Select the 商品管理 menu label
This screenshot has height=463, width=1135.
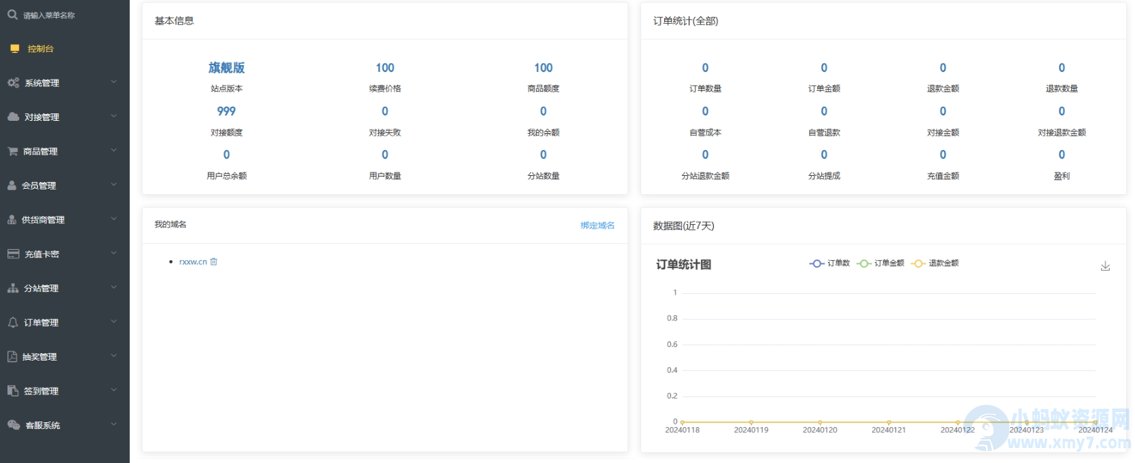coord(41,151)
